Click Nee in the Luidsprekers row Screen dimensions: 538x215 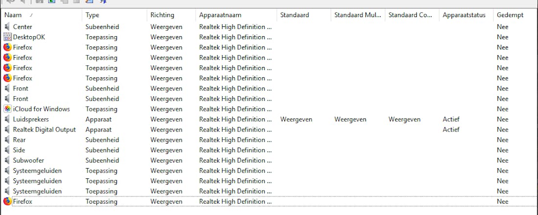(x=503, y=119)
